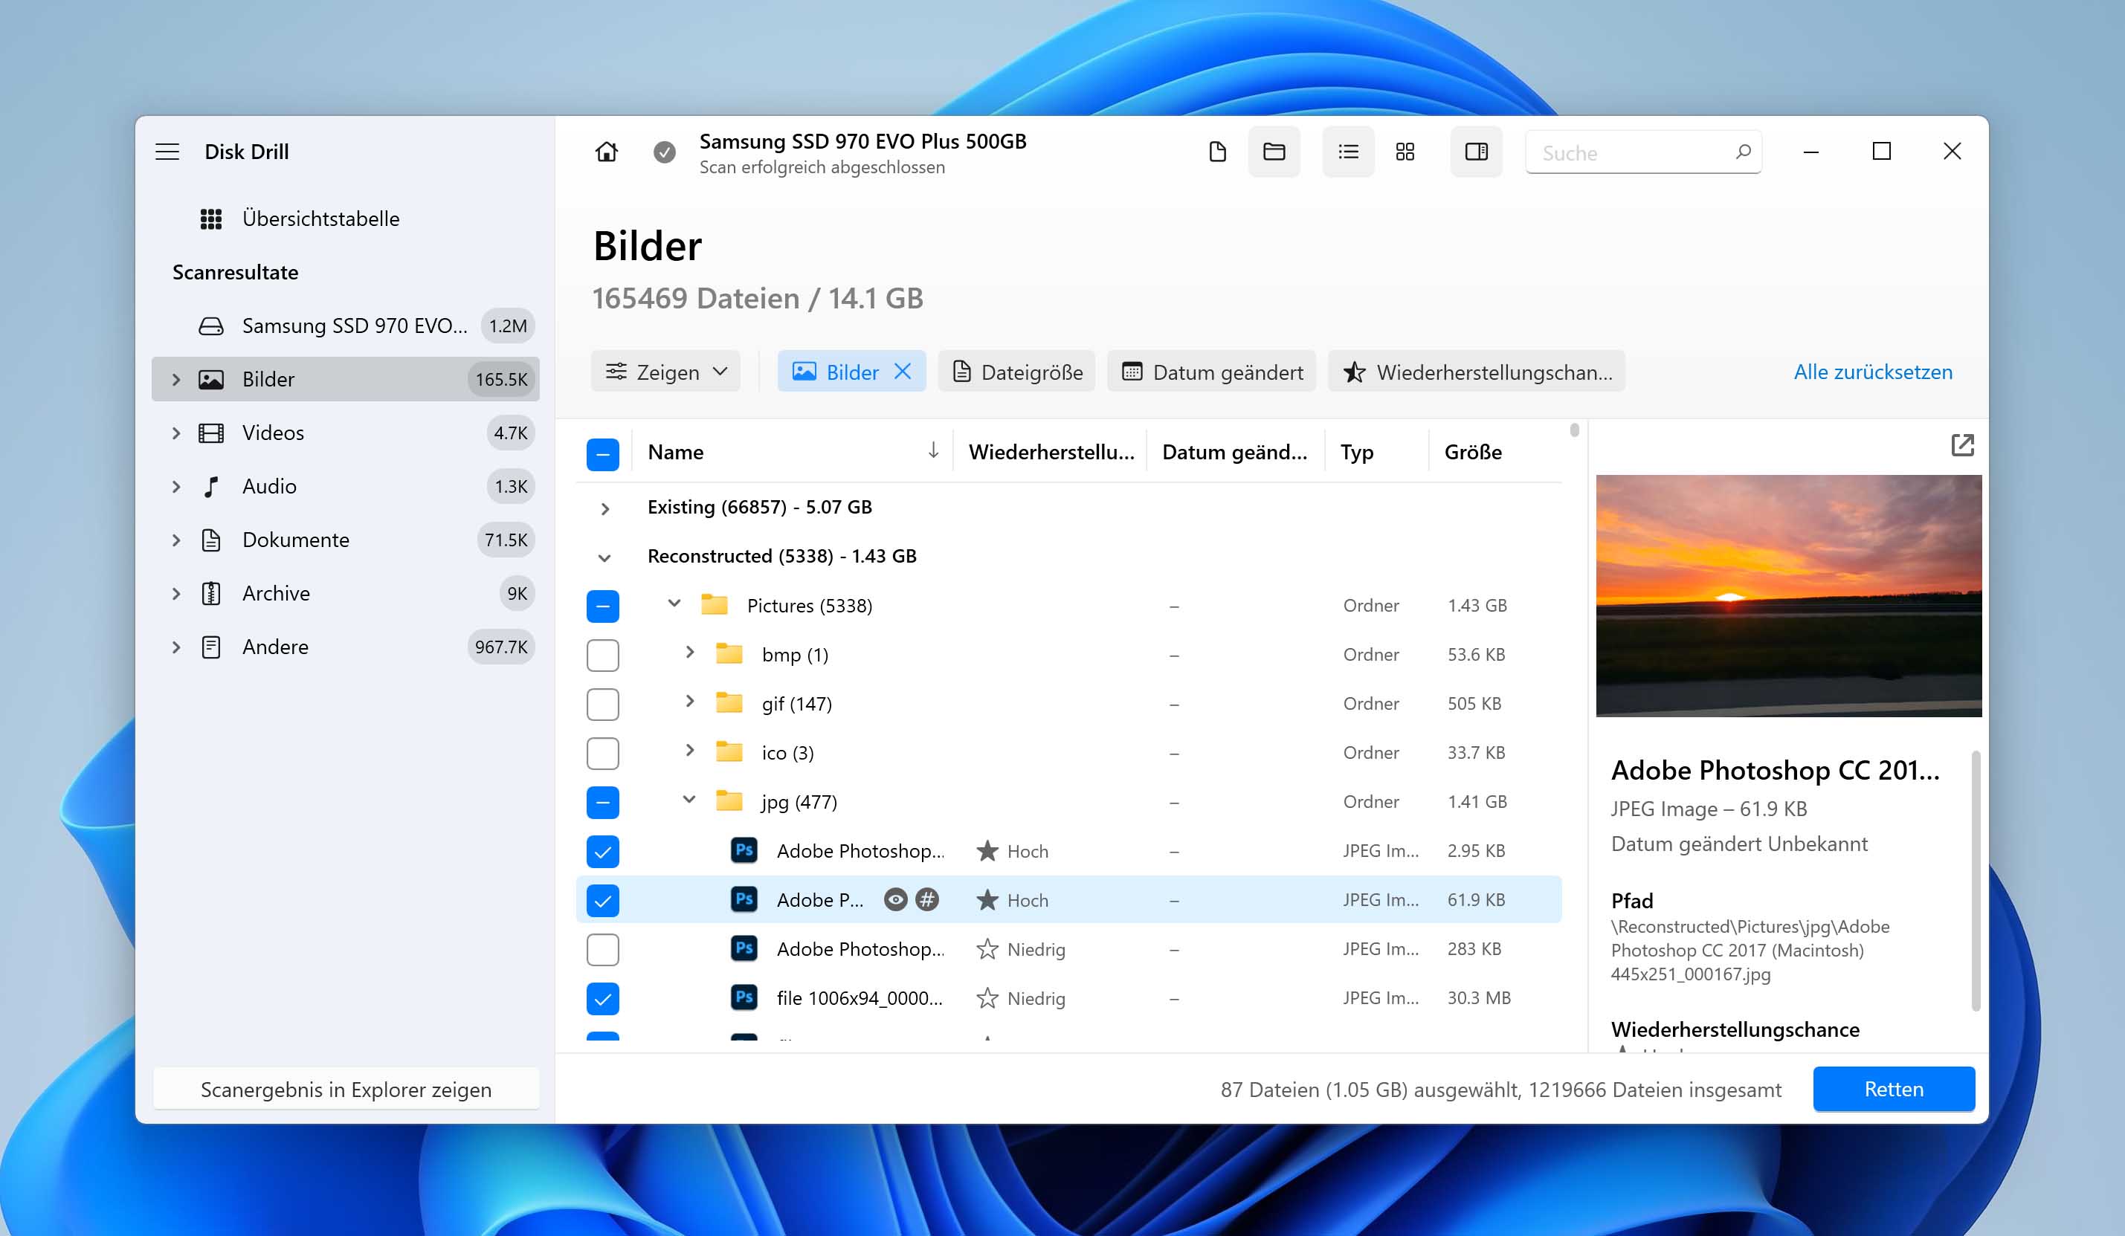Screen dimensions: 2125x1236
Task: Select Archive in the sidebar
Action: pos(345,594)
